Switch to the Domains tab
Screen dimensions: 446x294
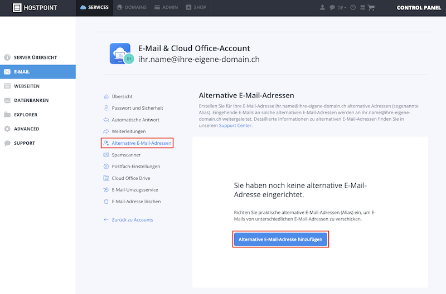click(132, 7)
